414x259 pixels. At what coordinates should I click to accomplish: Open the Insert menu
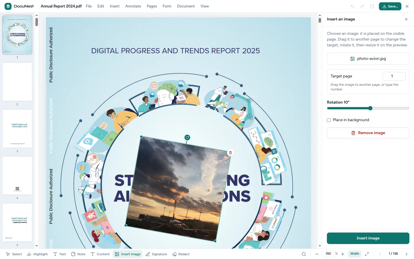(114, 6)
